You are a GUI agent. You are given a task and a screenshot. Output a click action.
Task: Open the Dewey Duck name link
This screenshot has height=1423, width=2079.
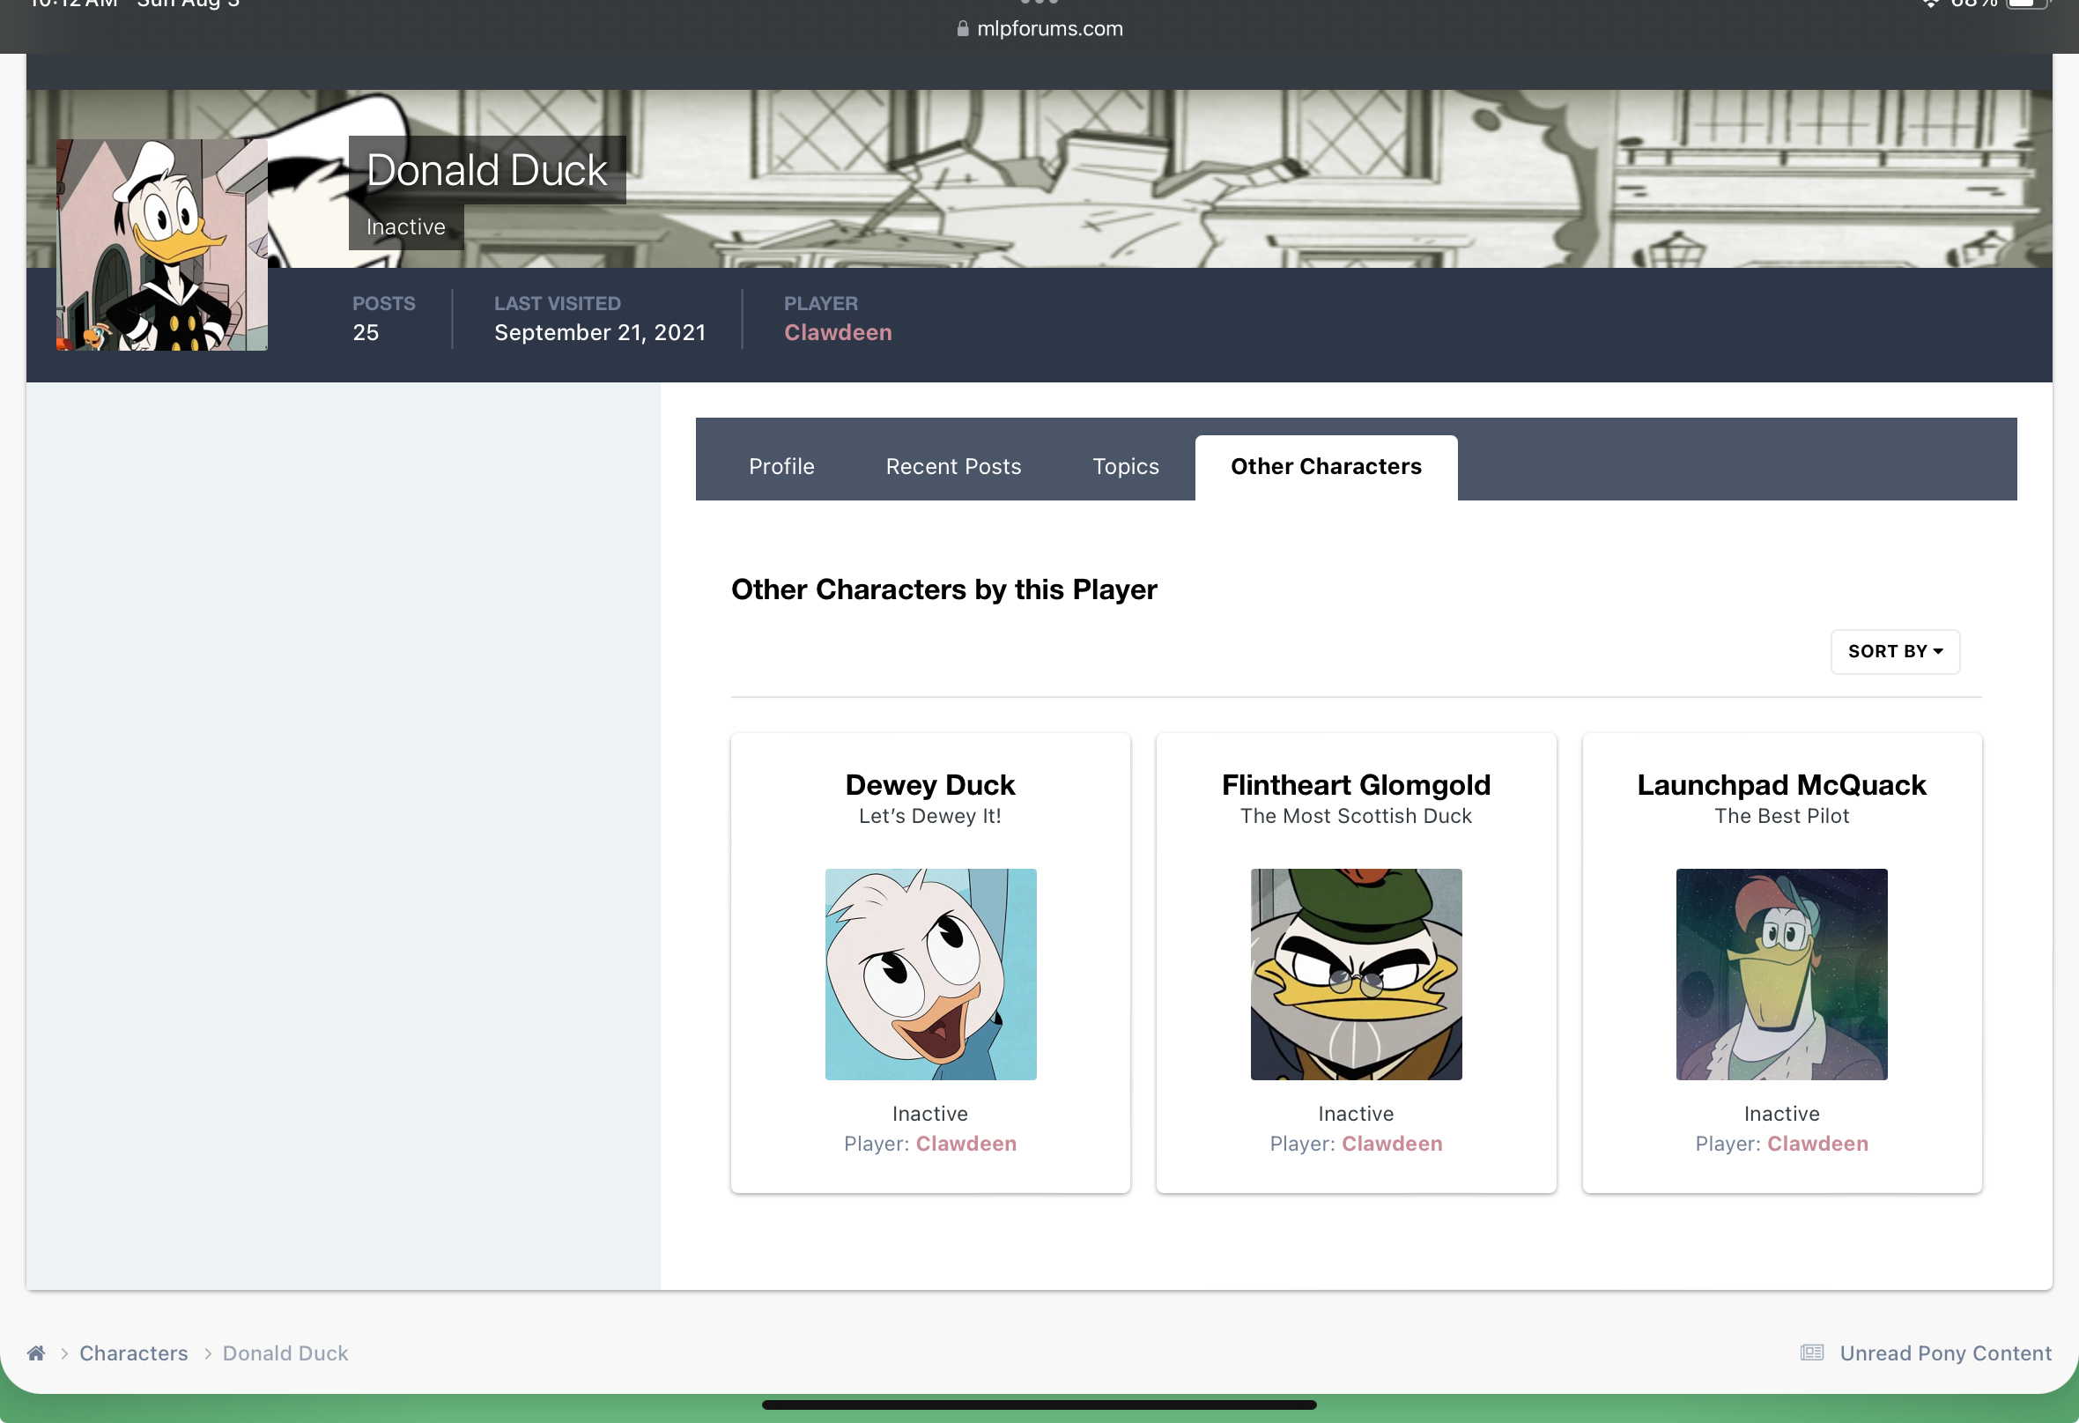click(x=929, y=785)
